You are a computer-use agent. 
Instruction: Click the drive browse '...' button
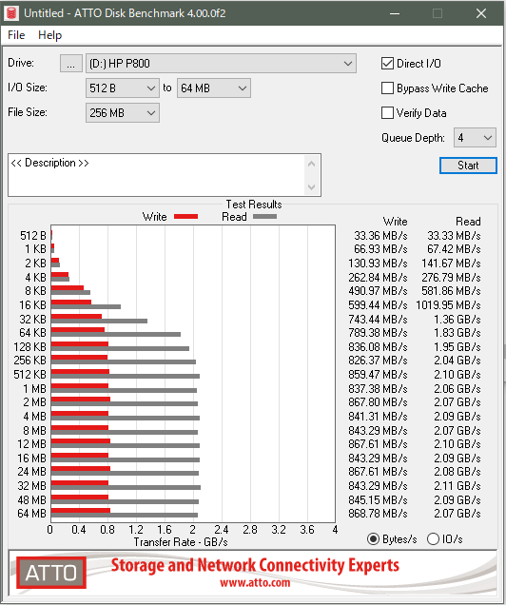[71, 64]
